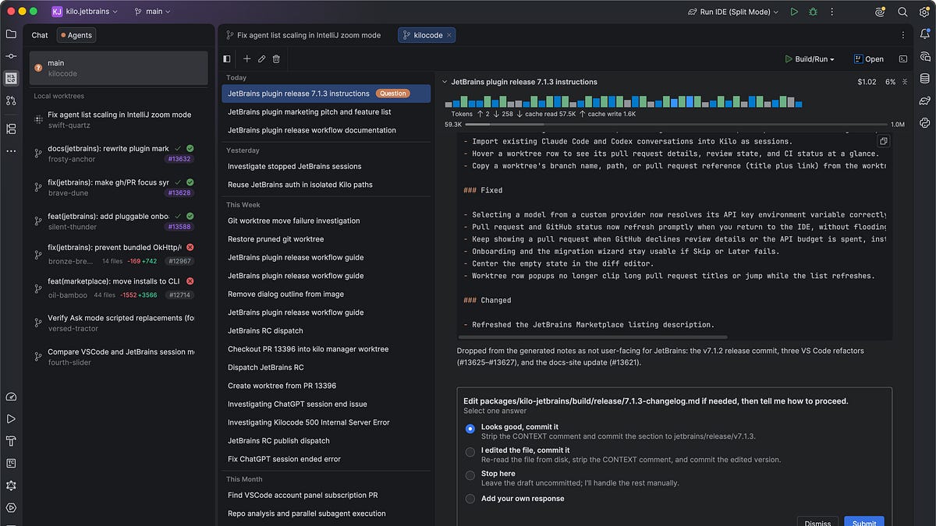Select the 'I edited the file, commit it' option

click(470, 451)
